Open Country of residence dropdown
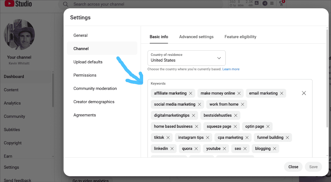The image size is (331, 182). tap(186, 58)
